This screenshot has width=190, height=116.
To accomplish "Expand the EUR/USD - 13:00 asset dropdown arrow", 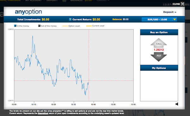I will (x=174, y=20).
